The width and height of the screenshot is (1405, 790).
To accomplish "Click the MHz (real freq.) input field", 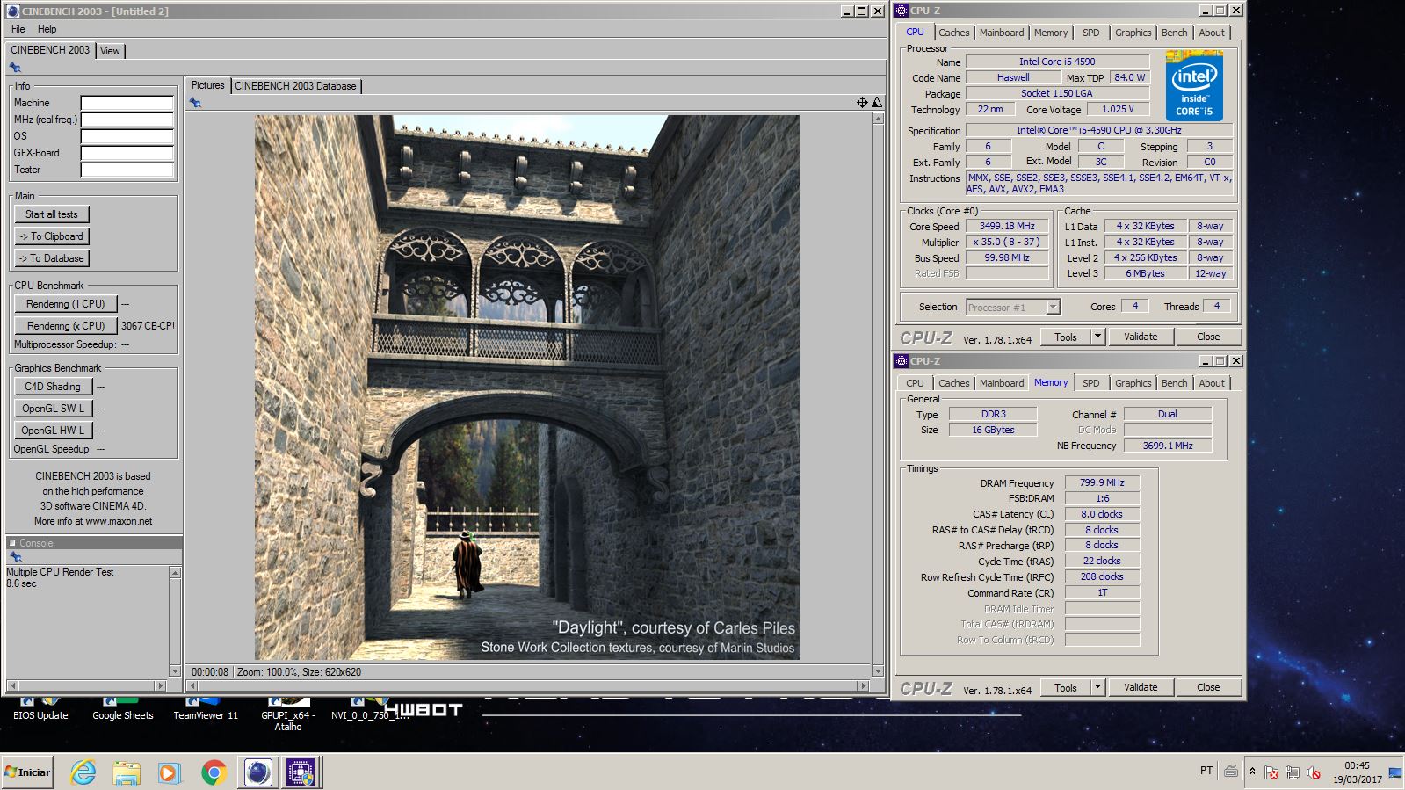I will 127,120.
